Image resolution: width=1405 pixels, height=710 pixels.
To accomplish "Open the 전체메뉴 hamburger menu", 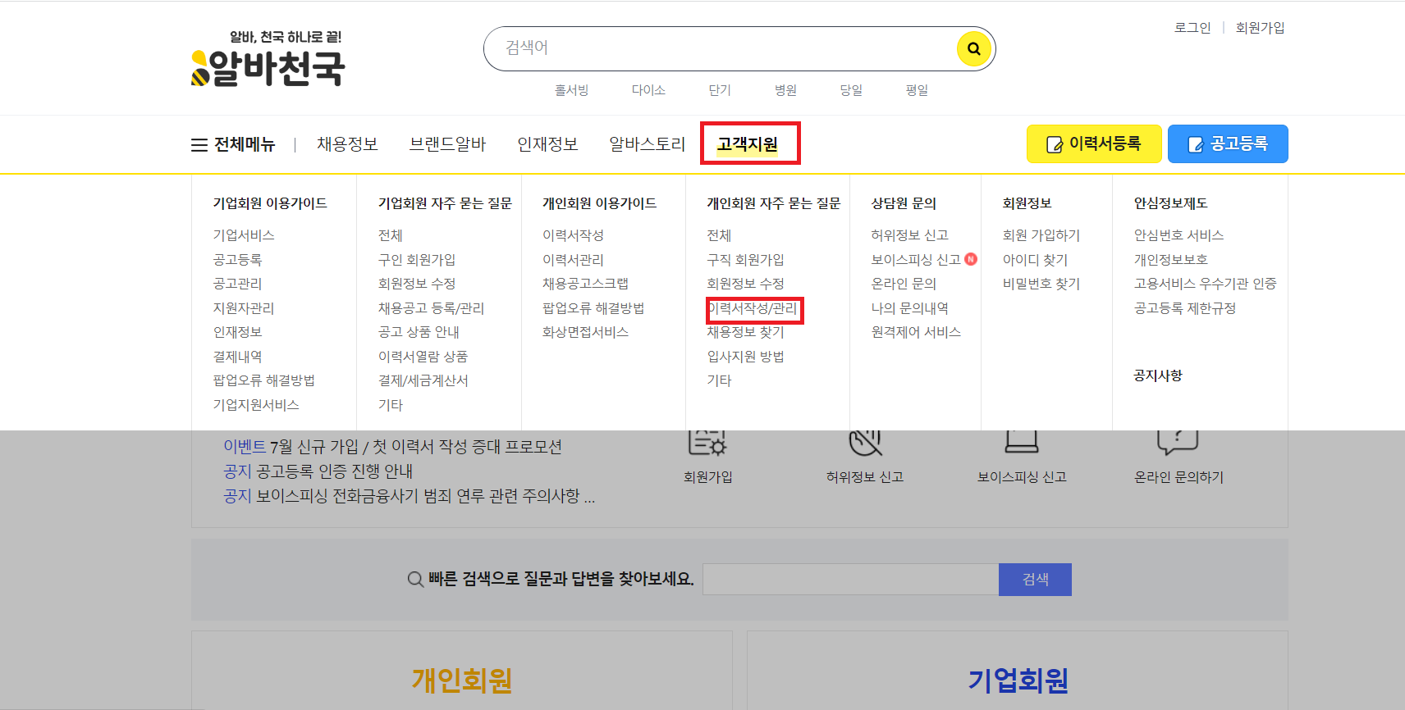I will (233, 144).
